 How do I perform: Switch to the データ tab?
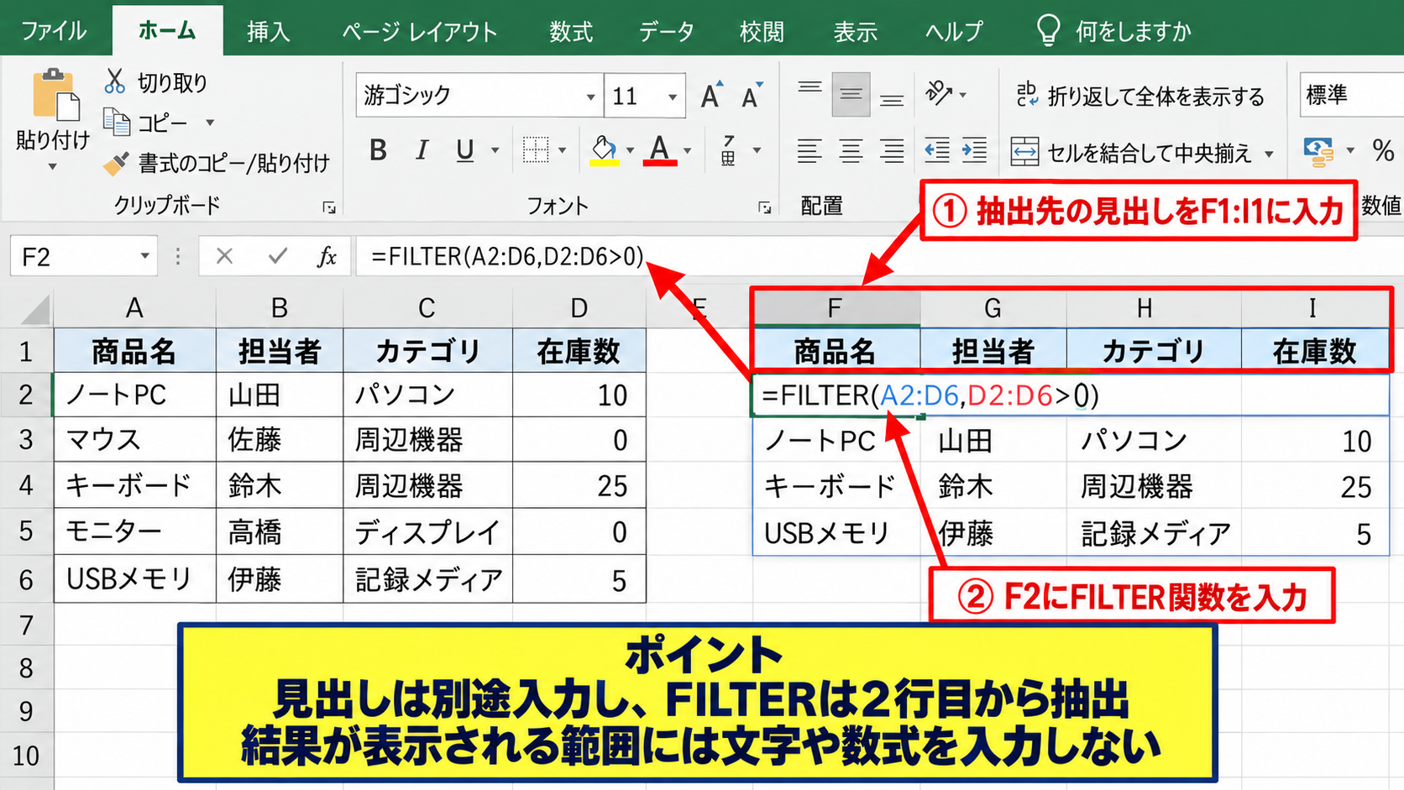pyautogui.click(x=666, y=31)
